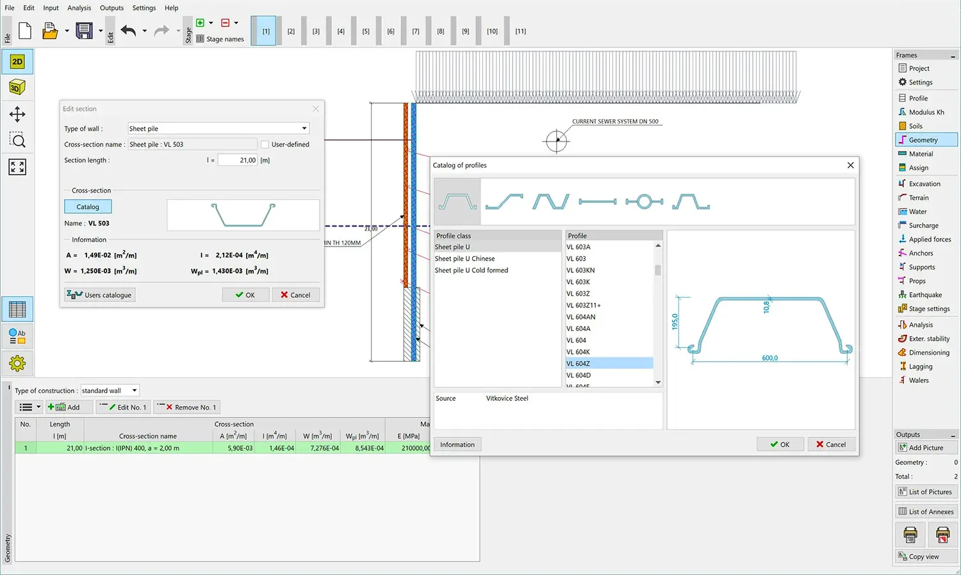Activate the zoom window tool

coord(17,141)
